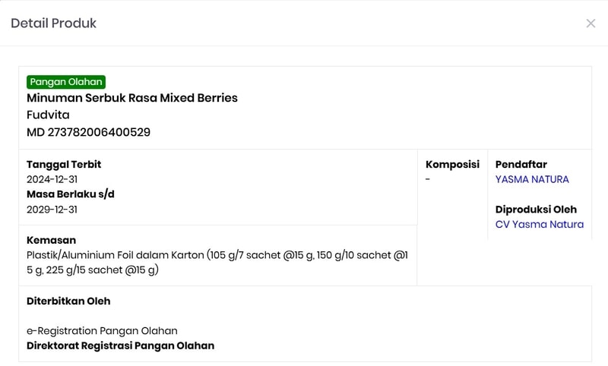Image resolution: width=608 pixels, height=366 pixels.
Task: Click the MD 273782006400529 registration number
Action: point(88,132)
